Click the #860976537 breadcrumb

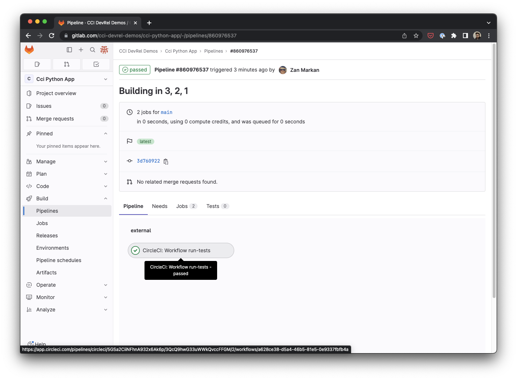pyautogui.click(x=244, y=51)
